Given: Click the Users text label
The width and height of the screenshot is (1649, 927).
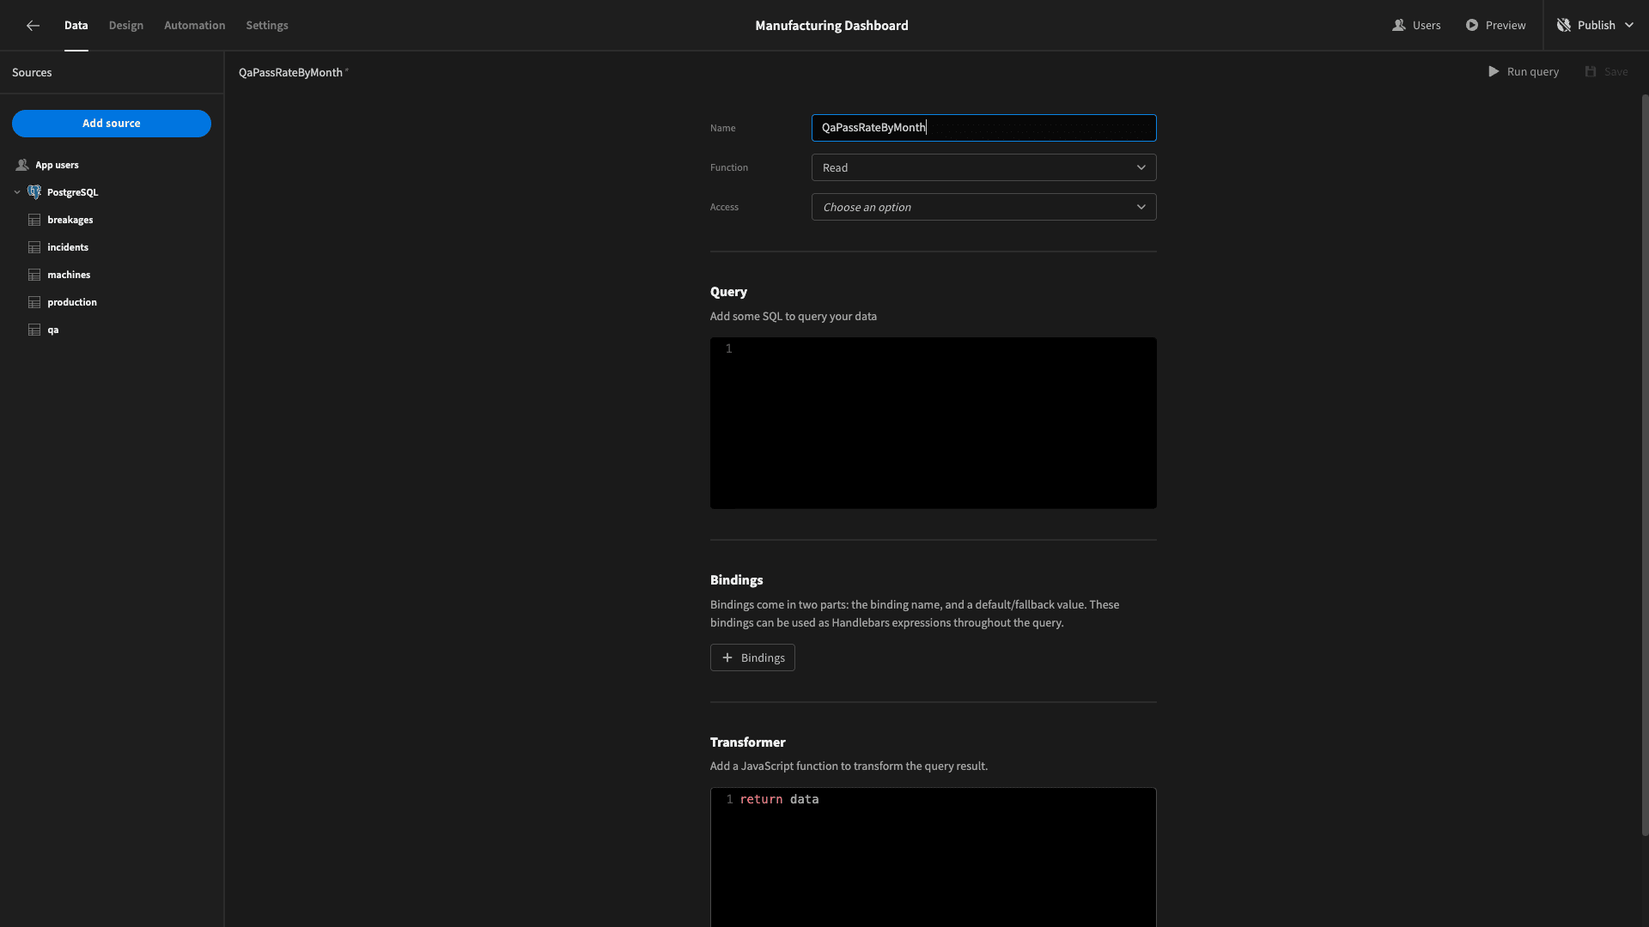Looking at the screenshot, I should [1427, 26].
